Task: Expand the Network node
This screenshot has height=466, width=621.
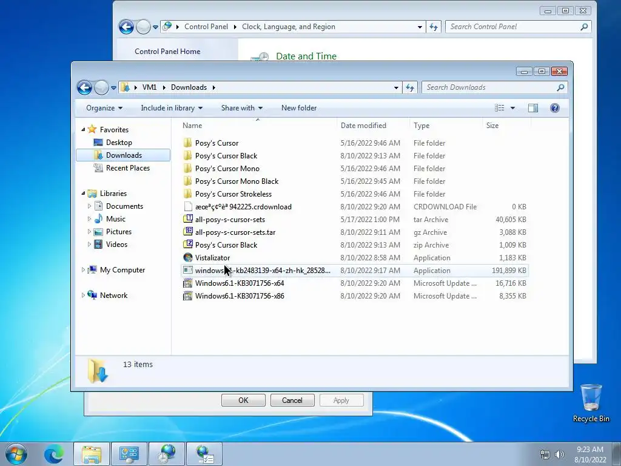Action: 83,295
